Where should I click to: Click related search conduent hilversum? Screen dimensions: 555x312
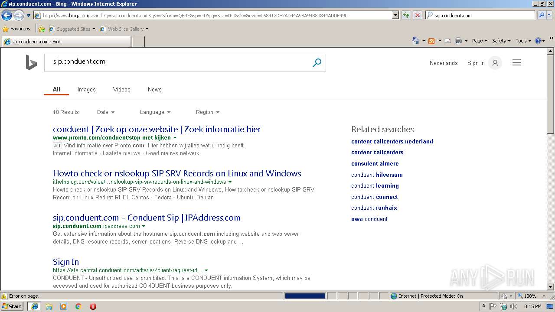(377, 175)
